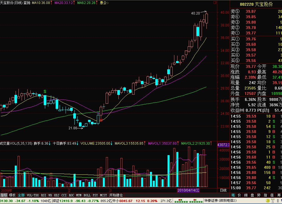This screenshot has height=204, width=282.
Task: Click the 14:56 trade with 400 B volume
Action: 256,167
